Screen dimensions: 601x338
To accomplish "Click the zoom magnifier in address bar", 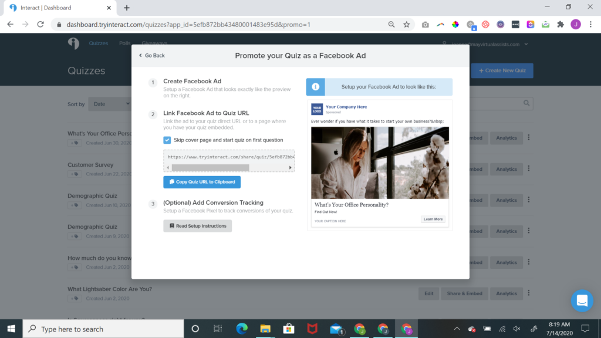I will 391,25.
